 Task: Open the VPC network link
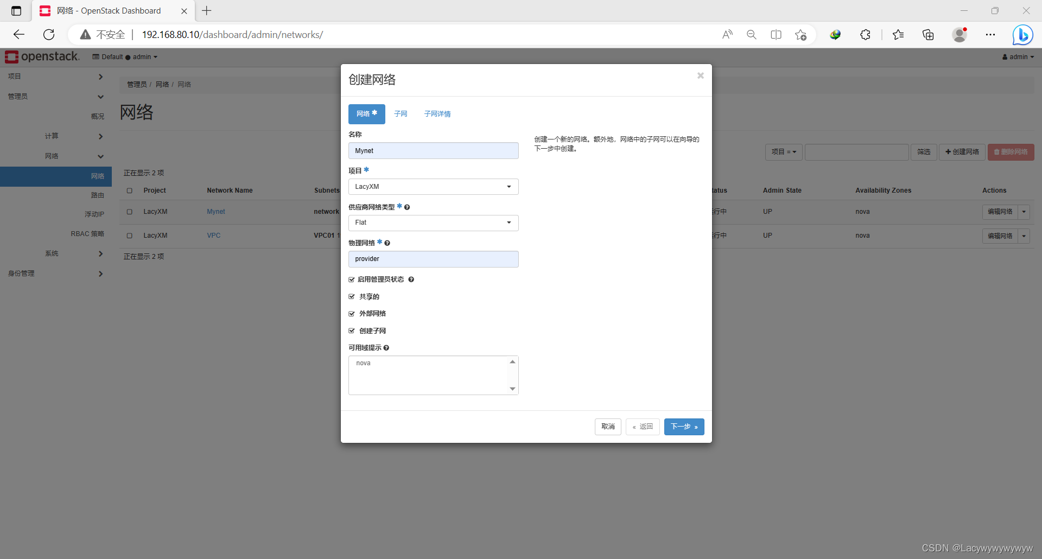pyautogui.click(x=214, y=235)
